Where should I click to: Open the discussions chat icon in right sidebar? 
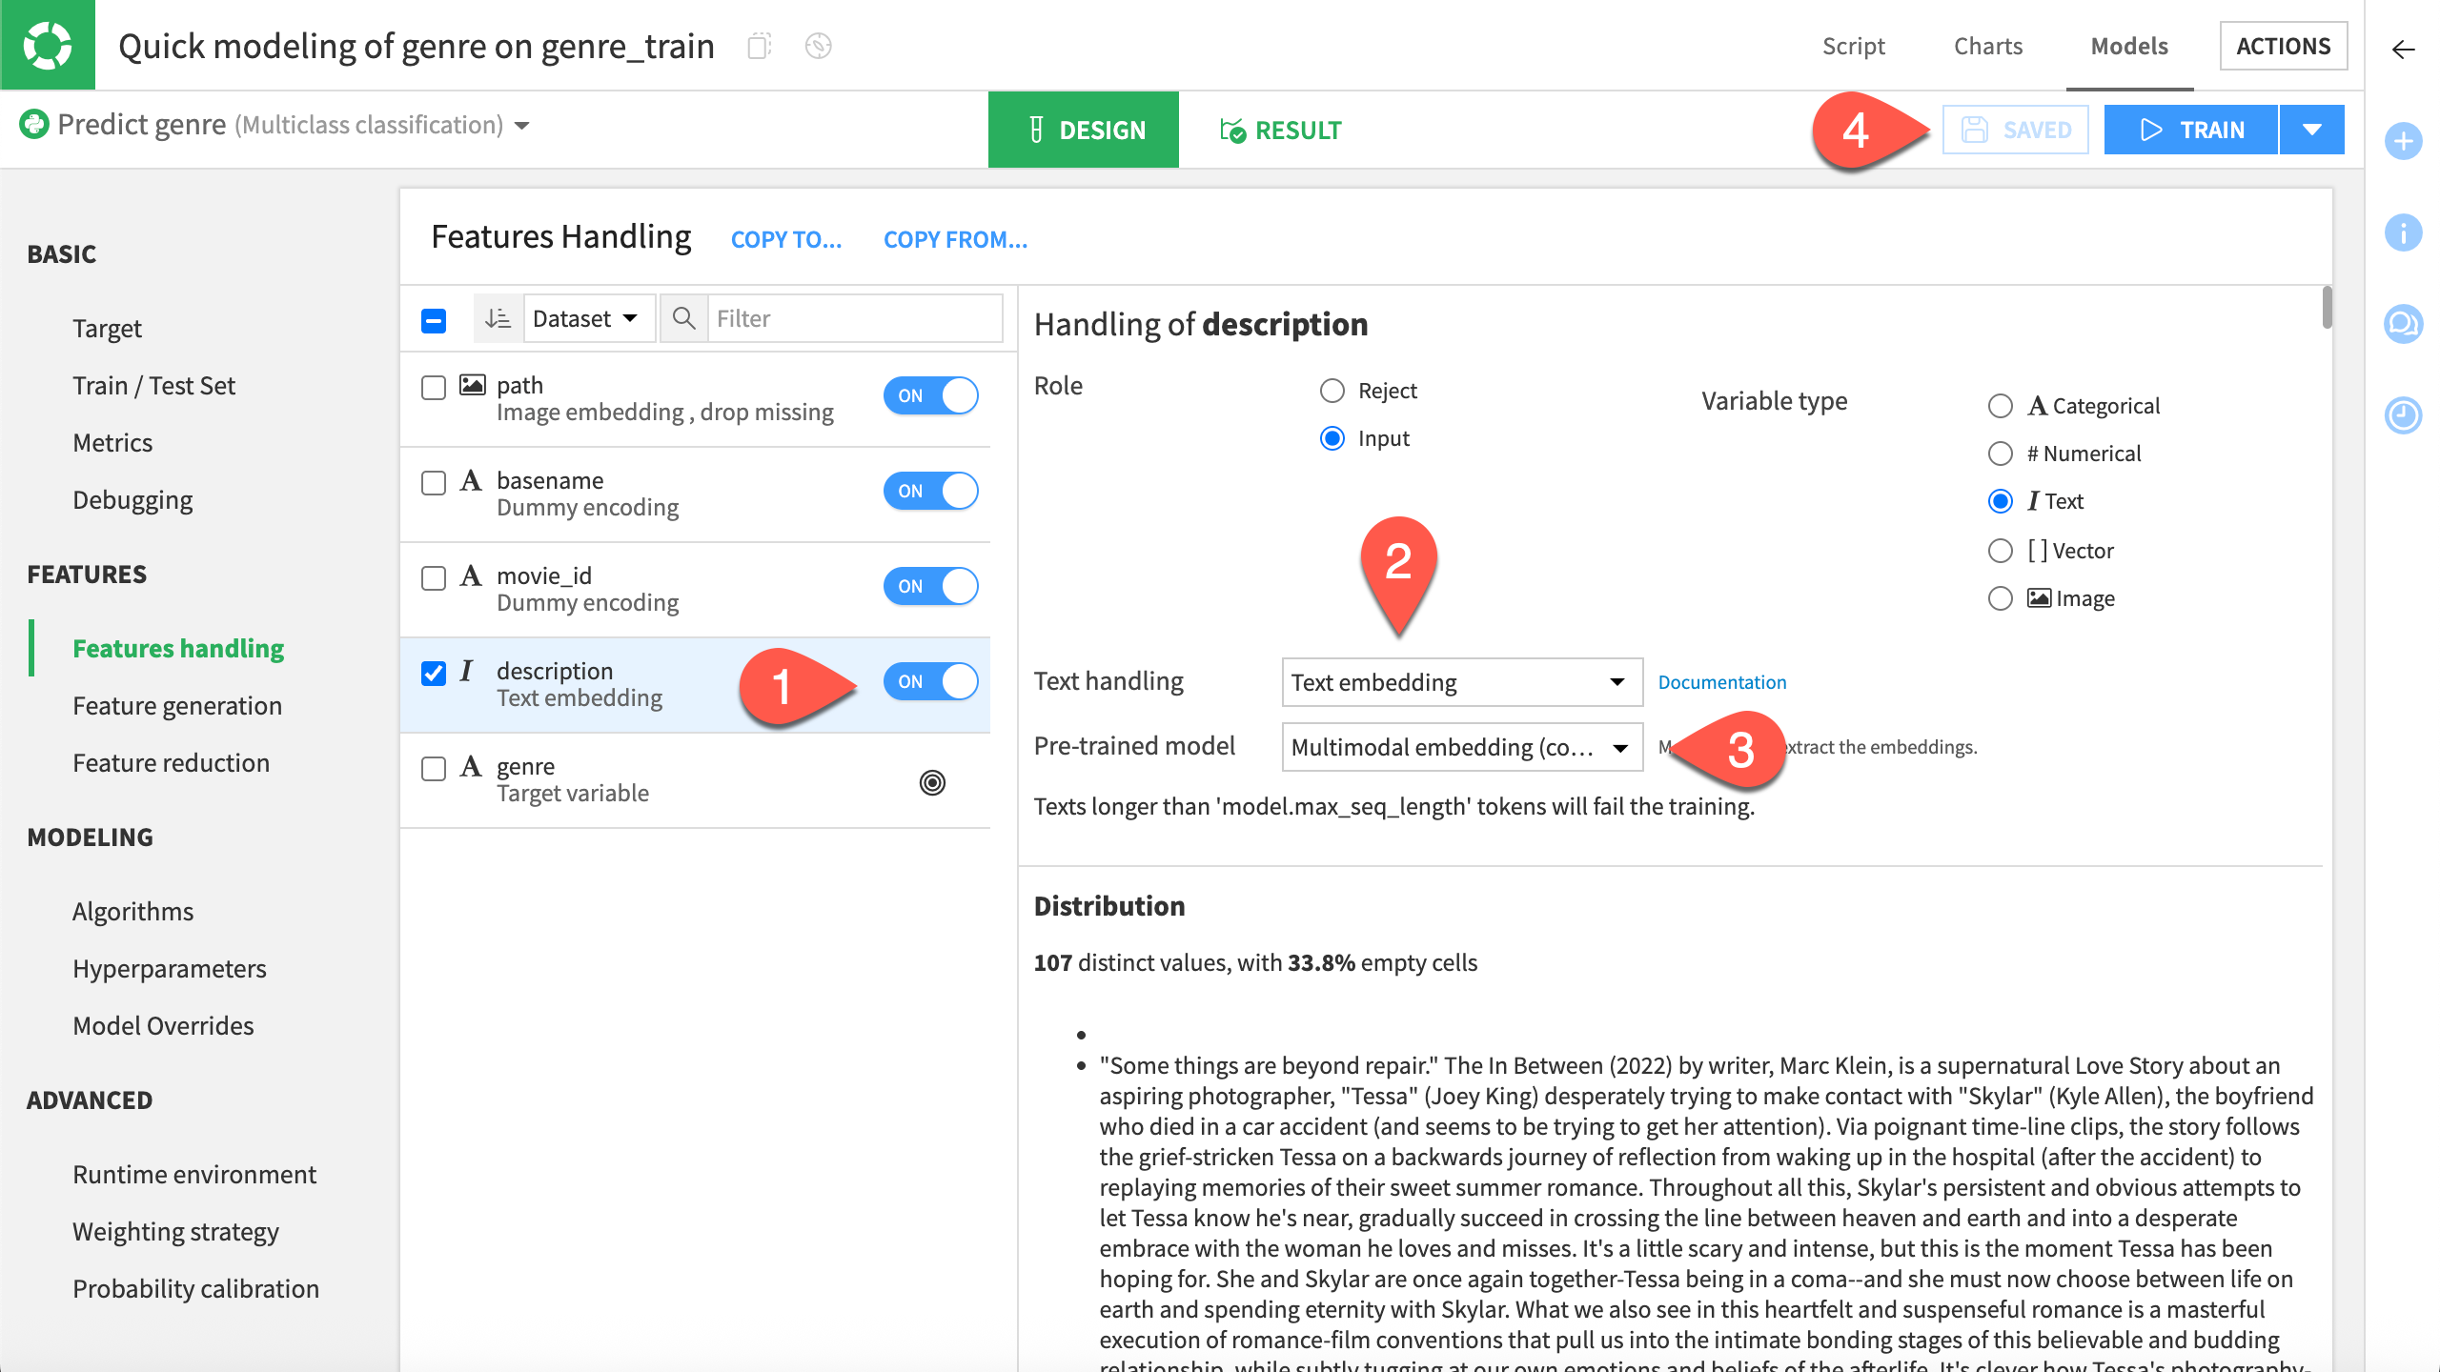2404,324
